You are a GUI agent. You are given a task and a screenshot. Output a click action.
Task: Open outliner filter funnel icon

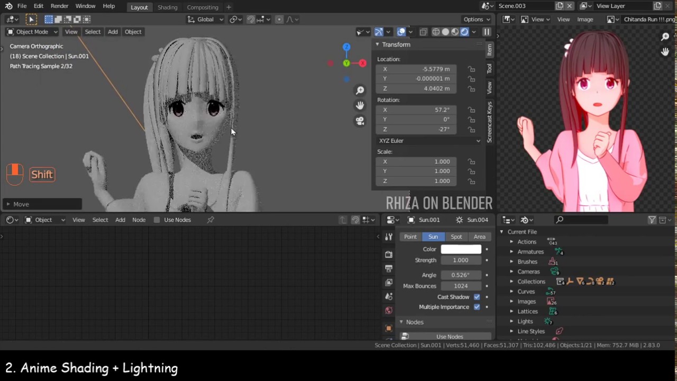652,220
